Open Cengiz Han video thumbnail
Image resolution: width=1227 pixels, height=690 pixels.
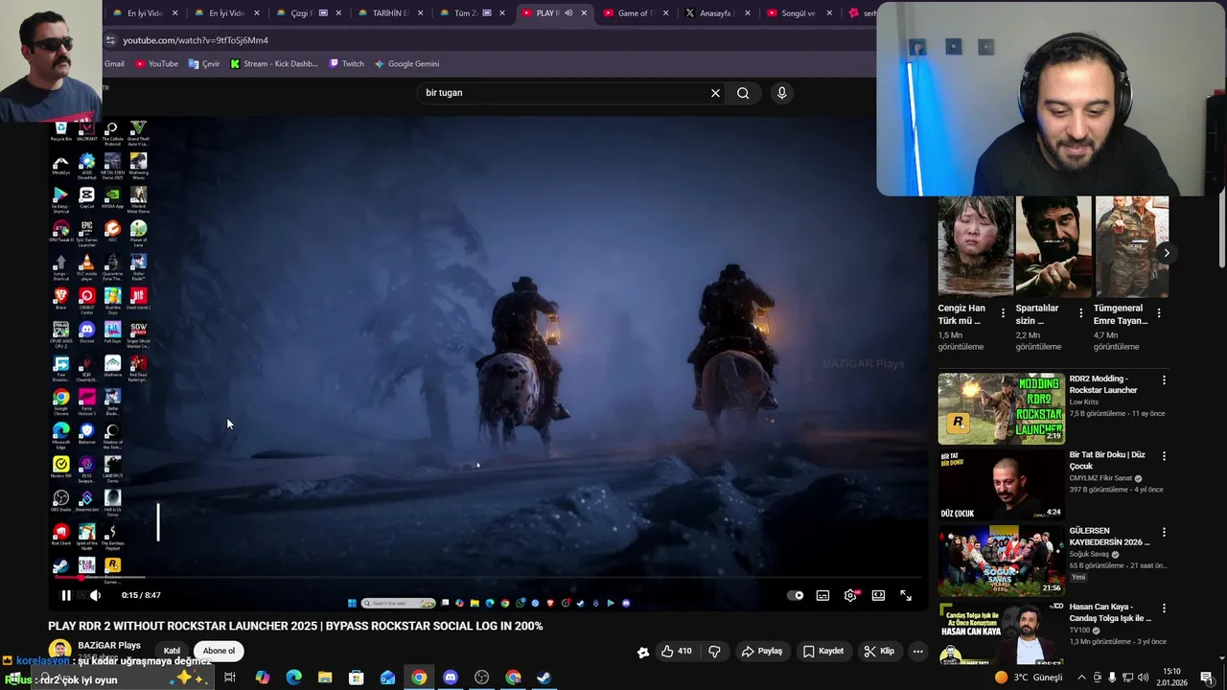[975, 246]
